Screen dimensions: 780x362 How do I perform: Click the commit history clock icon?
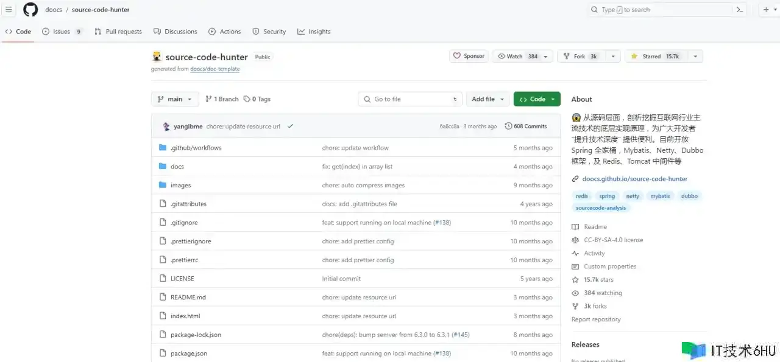tap(508, 127)
